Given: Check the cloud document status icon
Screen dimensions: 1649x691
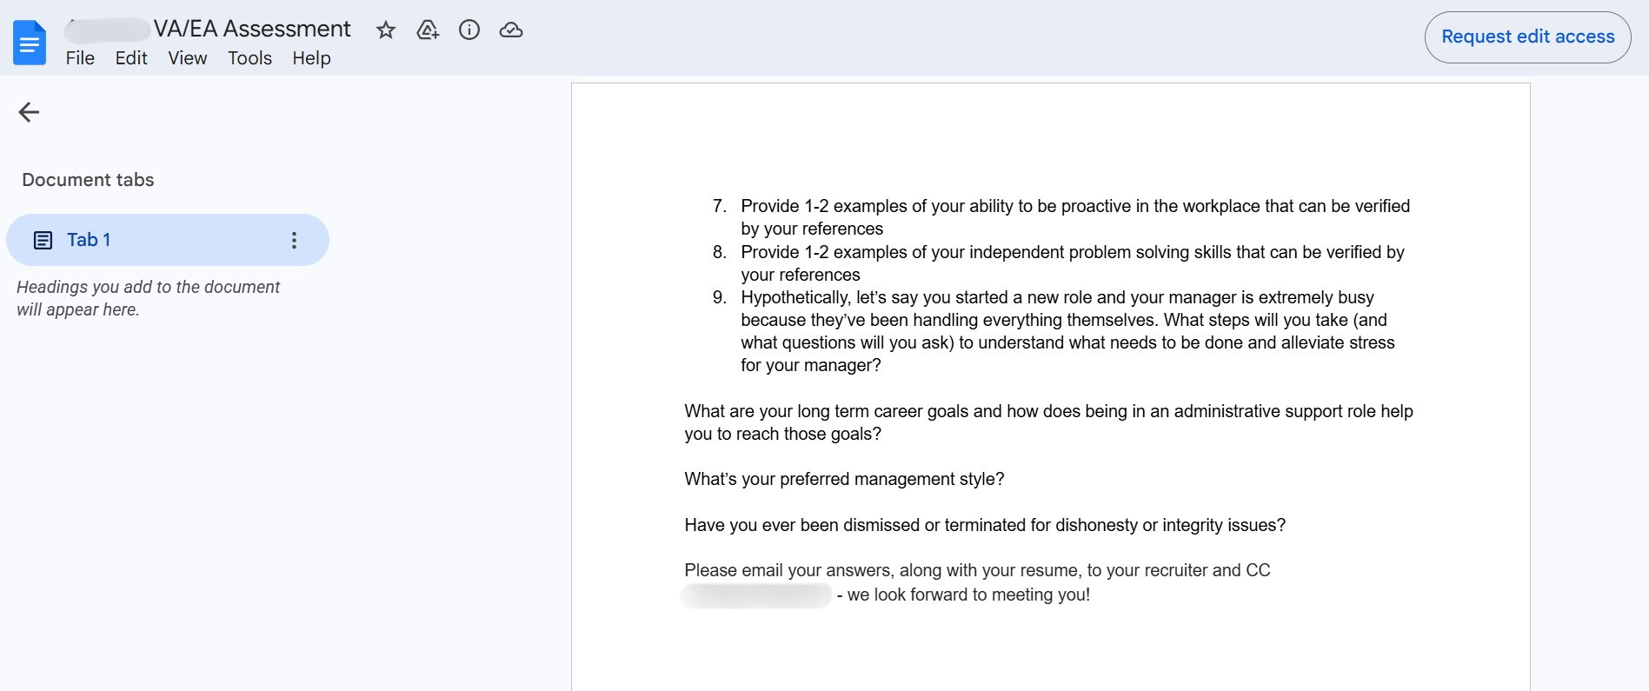Looking at the screenshot, I should [x=511, y=30].
